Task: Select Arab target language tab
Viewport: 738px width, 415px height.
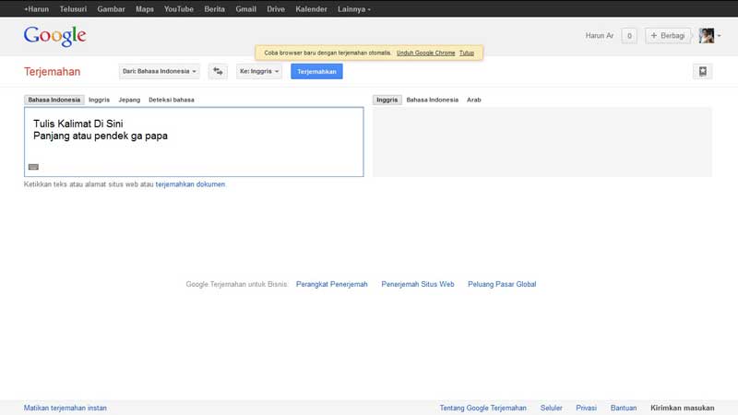Action: (x=474, y=100)
